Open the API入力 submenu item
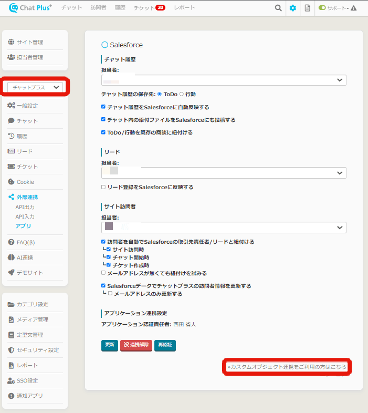368x413 pixels. [25, 216]
